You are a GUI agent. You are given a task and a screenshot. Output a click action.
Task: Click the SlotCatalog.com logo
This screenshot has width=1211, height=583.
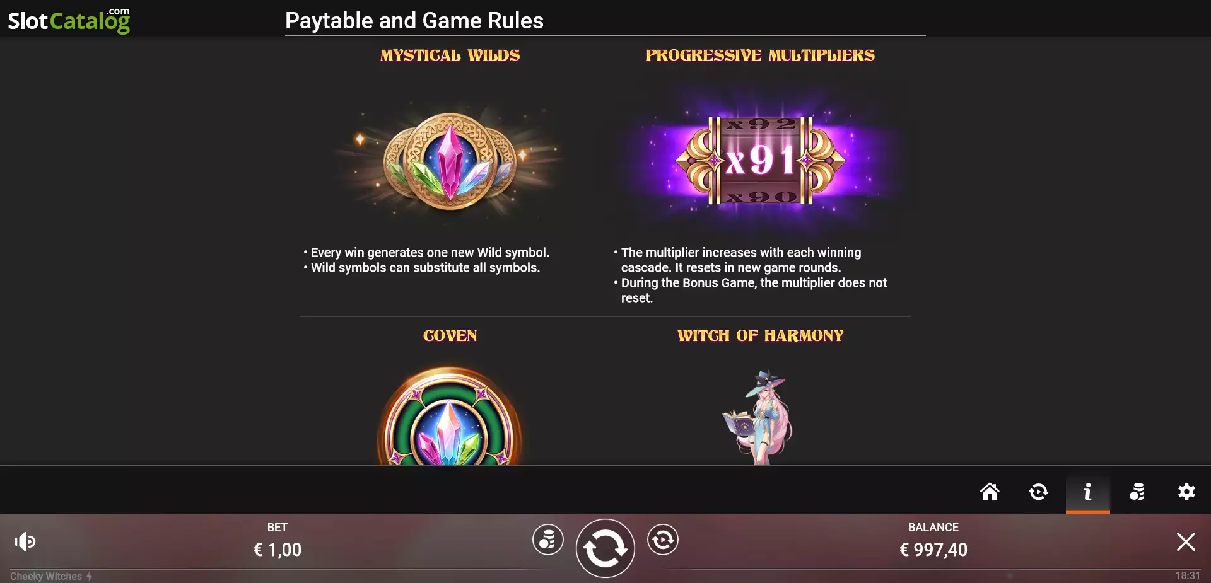click(x=69, y=20)
